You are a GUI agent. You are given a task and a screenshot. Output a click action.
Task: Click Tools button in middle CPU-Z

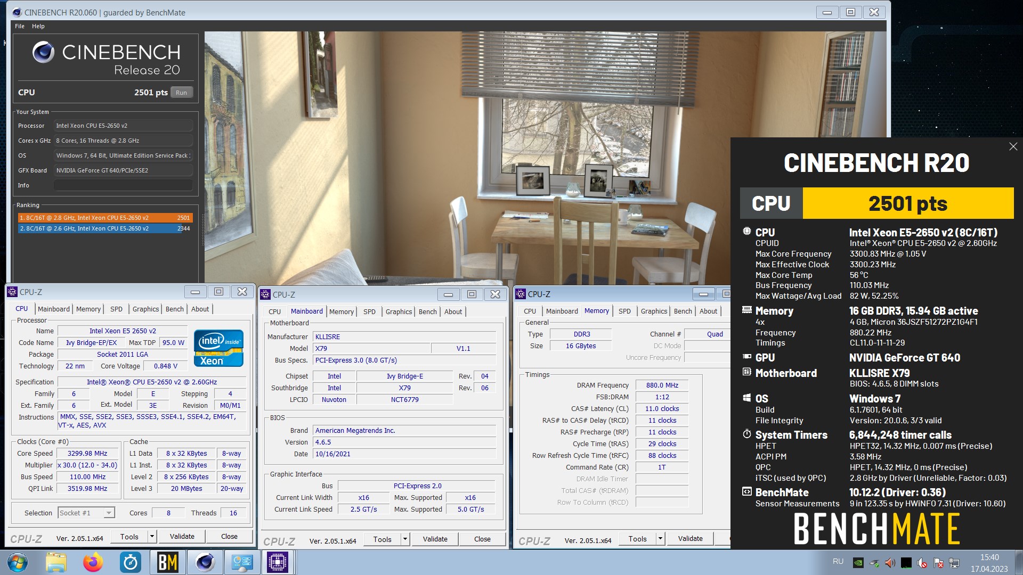[x=382, y=539]
